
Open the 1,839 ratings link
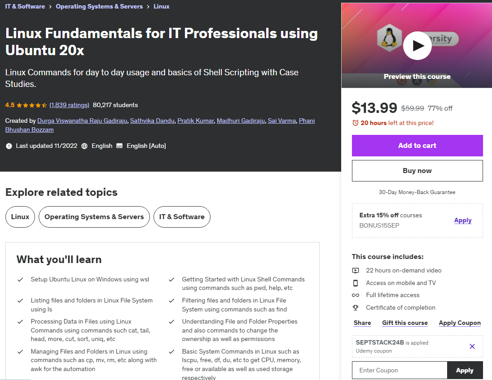(x=69, y=105)
